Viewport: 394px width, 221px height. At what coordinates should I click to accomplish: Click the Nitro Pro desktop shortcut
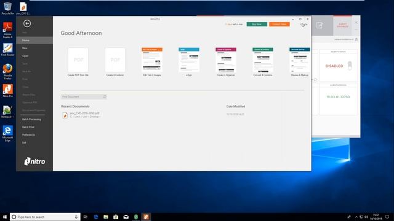coord(7,91)
